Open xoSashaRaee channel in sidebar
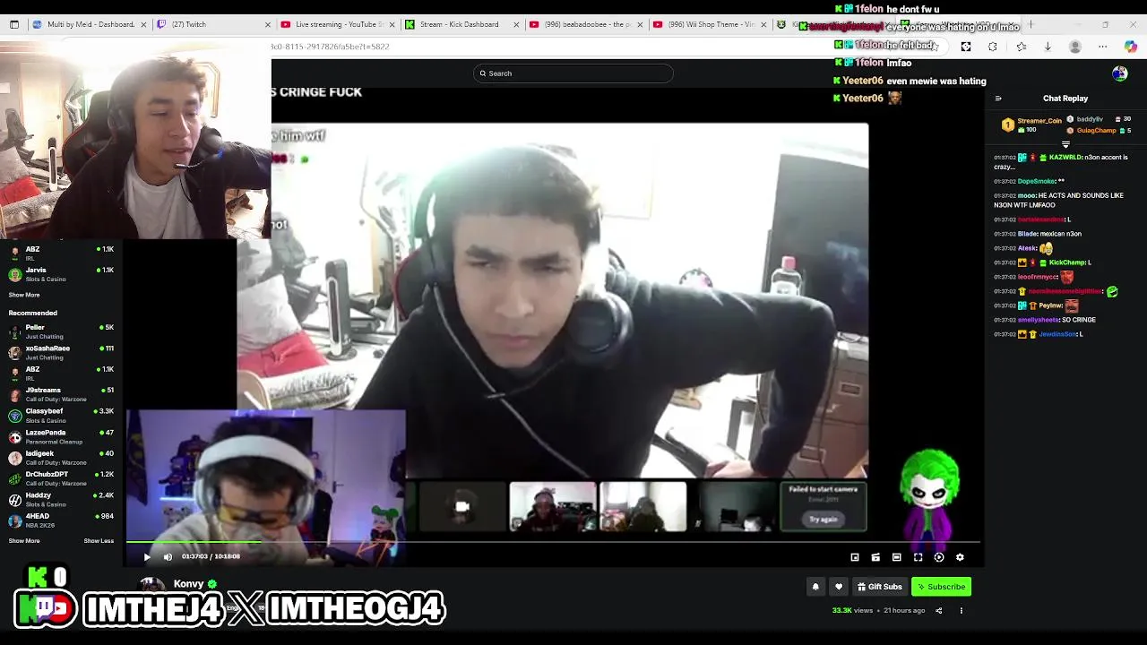The width and height of the screenshot is (1147, 645). [61, 352]
